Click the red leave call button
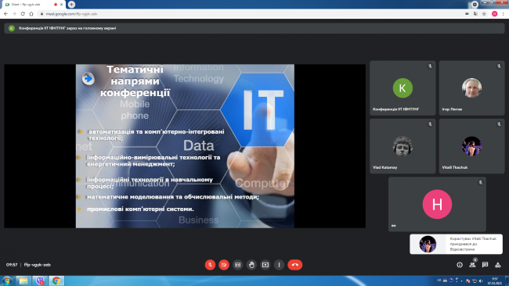The width and height of the screenshot is (509, 286). [x=294, y=265]
